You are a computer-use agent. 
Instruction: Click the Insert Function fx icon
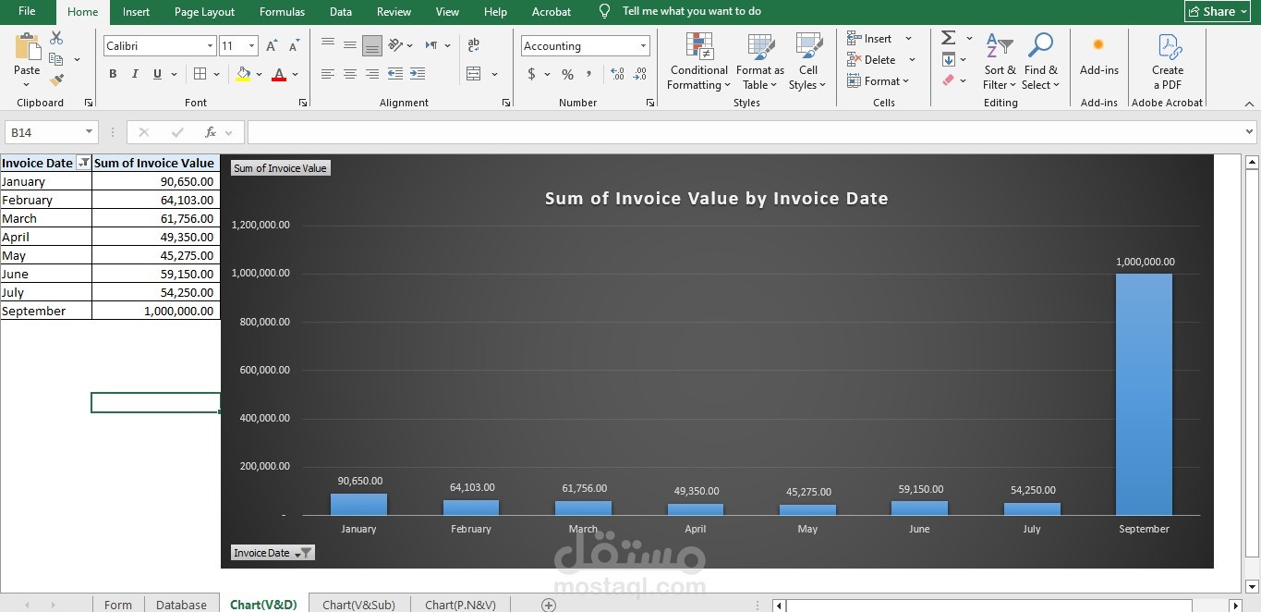tap(211, 132)
